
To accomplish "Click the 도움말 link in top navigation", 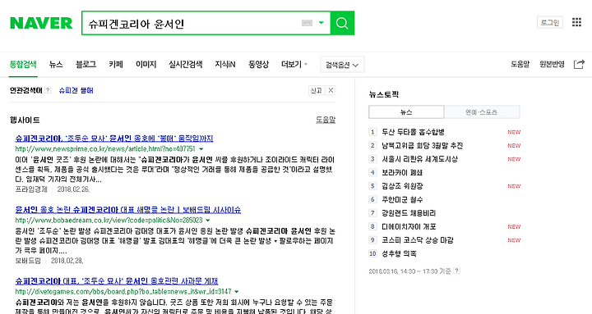I will (x=520, y=65).
